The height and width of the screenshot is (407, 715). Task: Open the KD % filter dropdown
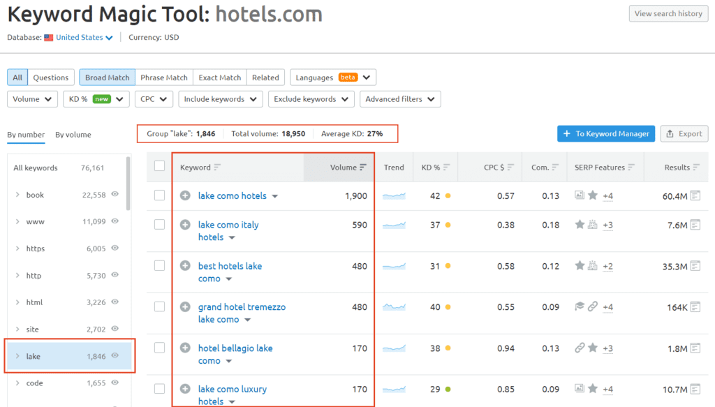pyautogui.click(x=96, y=99)
